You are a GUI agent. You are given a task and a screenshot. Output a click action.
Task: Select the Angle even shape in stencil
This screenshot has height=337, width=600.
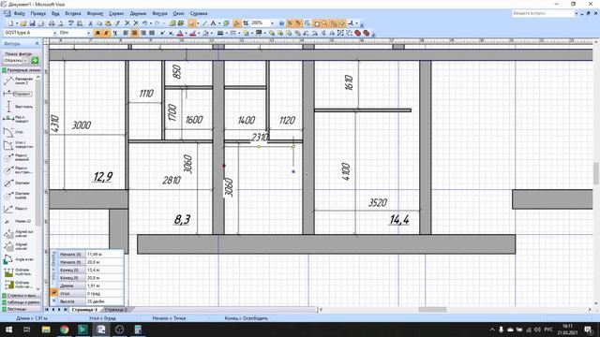[19, 259]
